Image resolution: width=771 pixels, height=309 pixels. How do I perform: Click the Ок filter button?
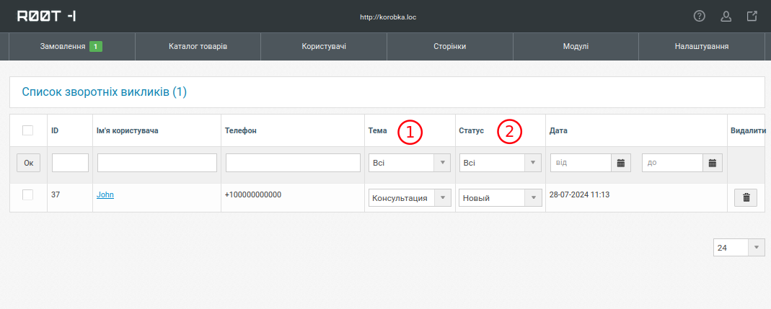(29, 163)
